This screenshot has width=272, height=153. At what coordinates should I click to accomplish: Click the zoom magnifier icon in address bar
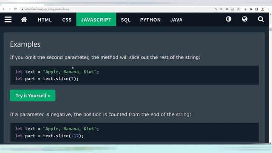tap(221, 9)
